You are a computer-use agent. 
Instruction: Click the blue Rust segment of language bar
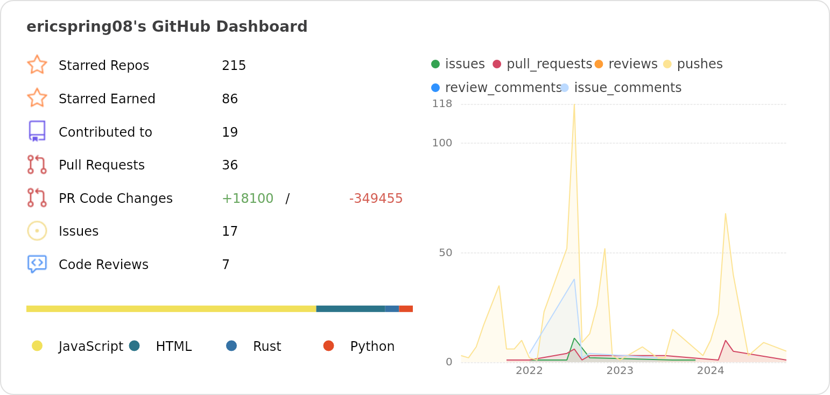[392, 309]
